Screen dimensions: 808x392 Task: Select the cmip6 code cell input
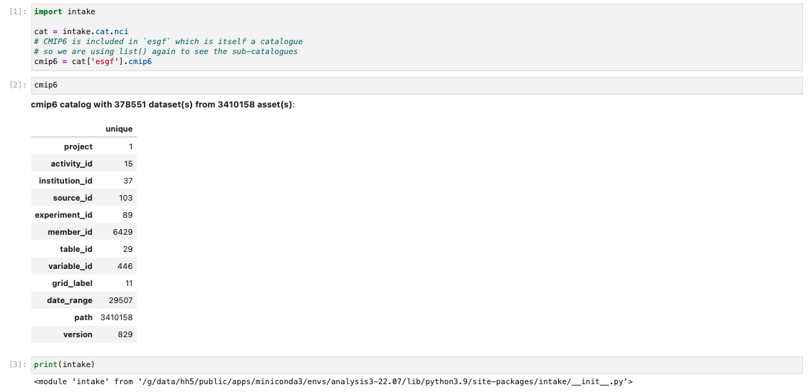(416, 85)
